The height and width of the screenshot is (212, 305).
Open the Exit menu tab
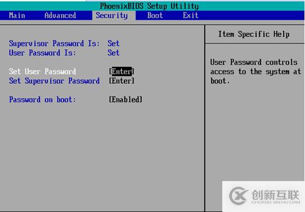[191, 15]
